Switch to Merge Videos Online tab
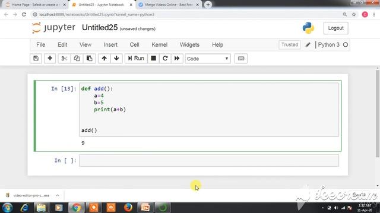Screen dimensions: 380x213 tap(169, 5)
